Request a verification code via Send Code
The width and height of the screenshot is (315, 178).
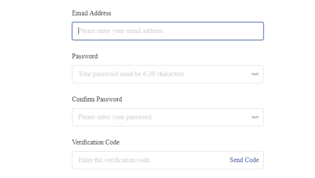click(244, 160)
